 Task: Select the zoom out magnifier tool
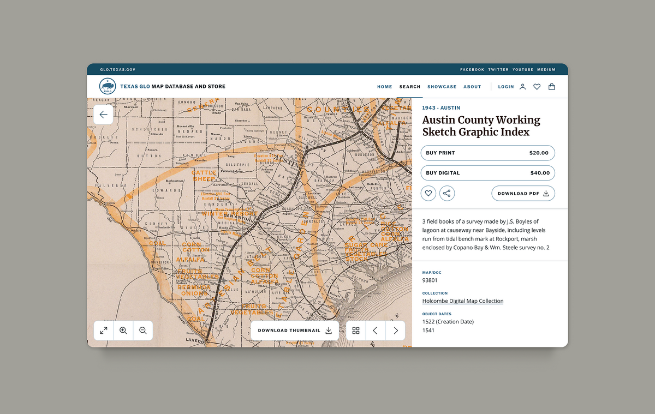point(142,330)
